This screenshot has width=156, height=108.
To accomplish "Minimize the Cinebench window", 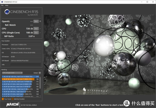I will point(142,2).
